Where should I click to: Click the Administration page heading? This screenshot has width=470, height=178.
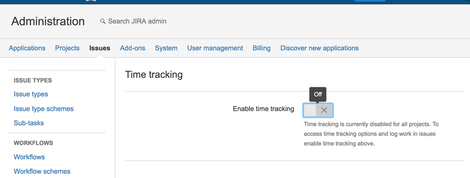48,21
